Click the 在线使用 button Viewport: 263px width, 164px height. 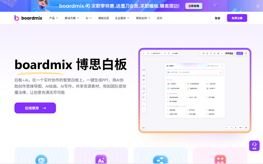(x=35, y=108)
